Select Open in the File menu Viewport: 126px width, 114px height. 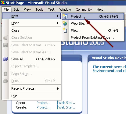(31, 23)
